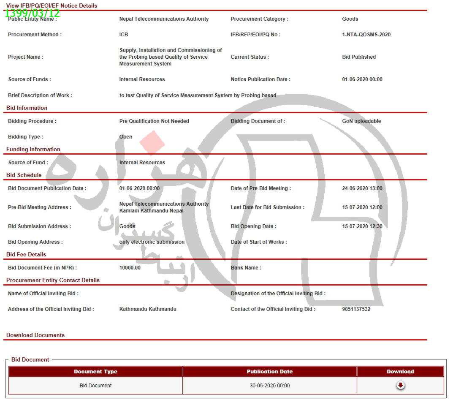Click the contact number 9851137532
The height and width of the screenshot is (400, 453).
click(x=356, y=309)
